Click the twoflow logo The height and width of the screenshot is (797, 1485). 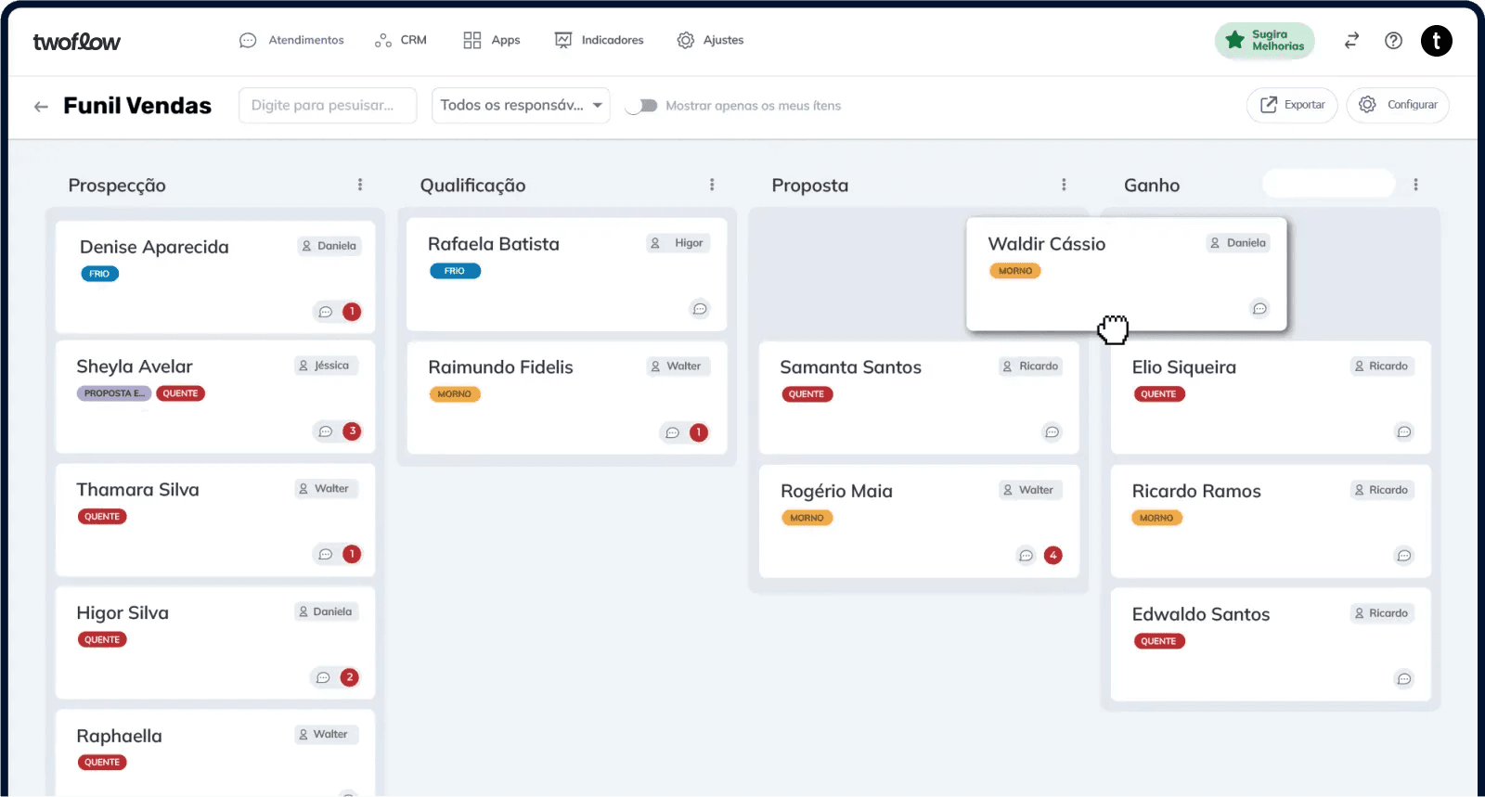pos(77,41)
